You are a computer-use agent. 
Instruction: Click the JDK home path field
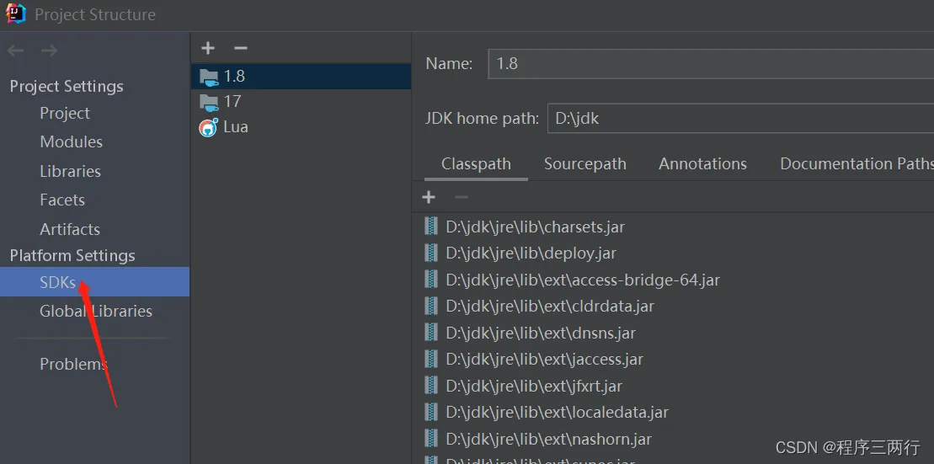[x=741, y=118]
